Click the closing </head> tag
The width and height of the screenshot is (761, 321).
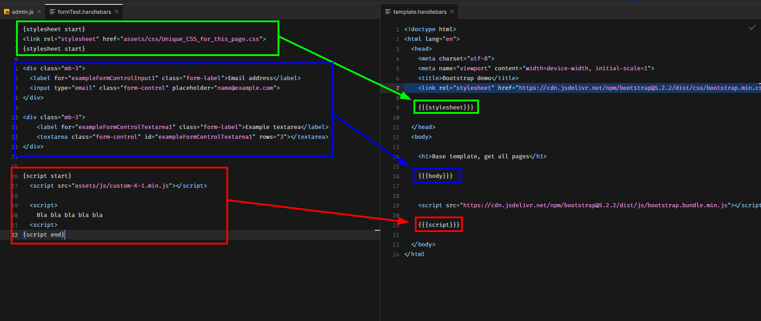(423, 127)
